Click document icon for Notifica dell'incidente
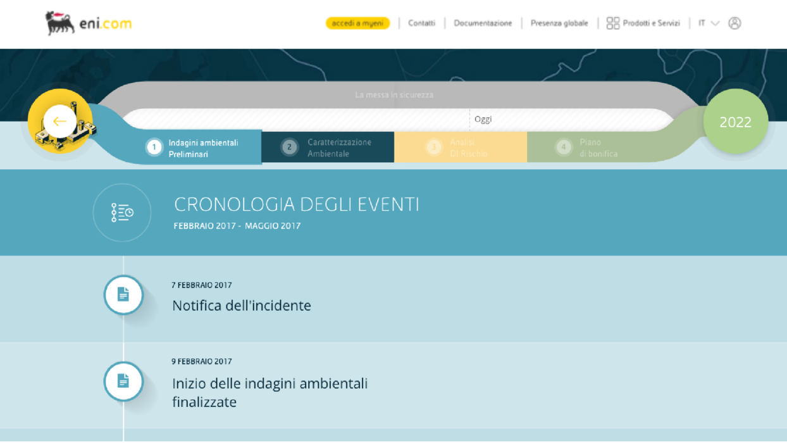The height and width of the screenshot is (443, 787). click(123, 294)
